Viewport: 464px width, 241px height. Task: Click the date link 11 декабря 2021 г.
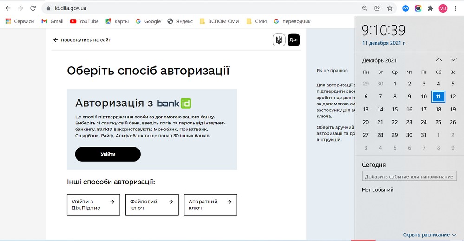(x=384, y=43)
